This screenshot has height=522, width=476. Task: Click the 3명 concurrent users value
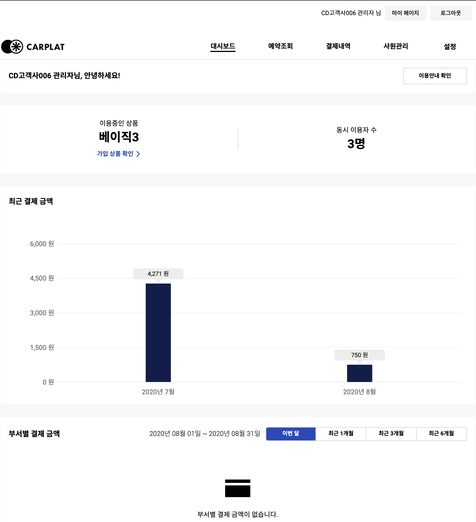pyautogui.click(x=356, y=144)
